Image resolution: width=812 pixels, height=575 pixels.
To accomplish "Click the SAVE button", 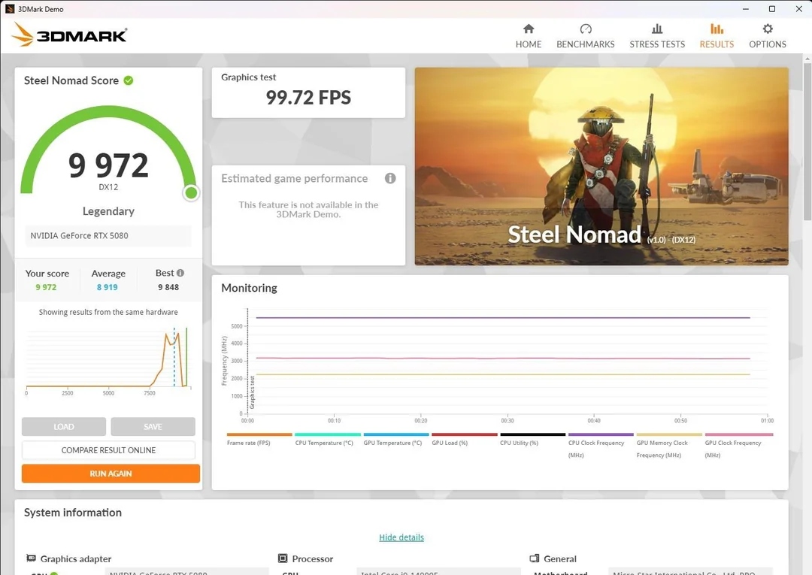I will click(x=153, y=426).
